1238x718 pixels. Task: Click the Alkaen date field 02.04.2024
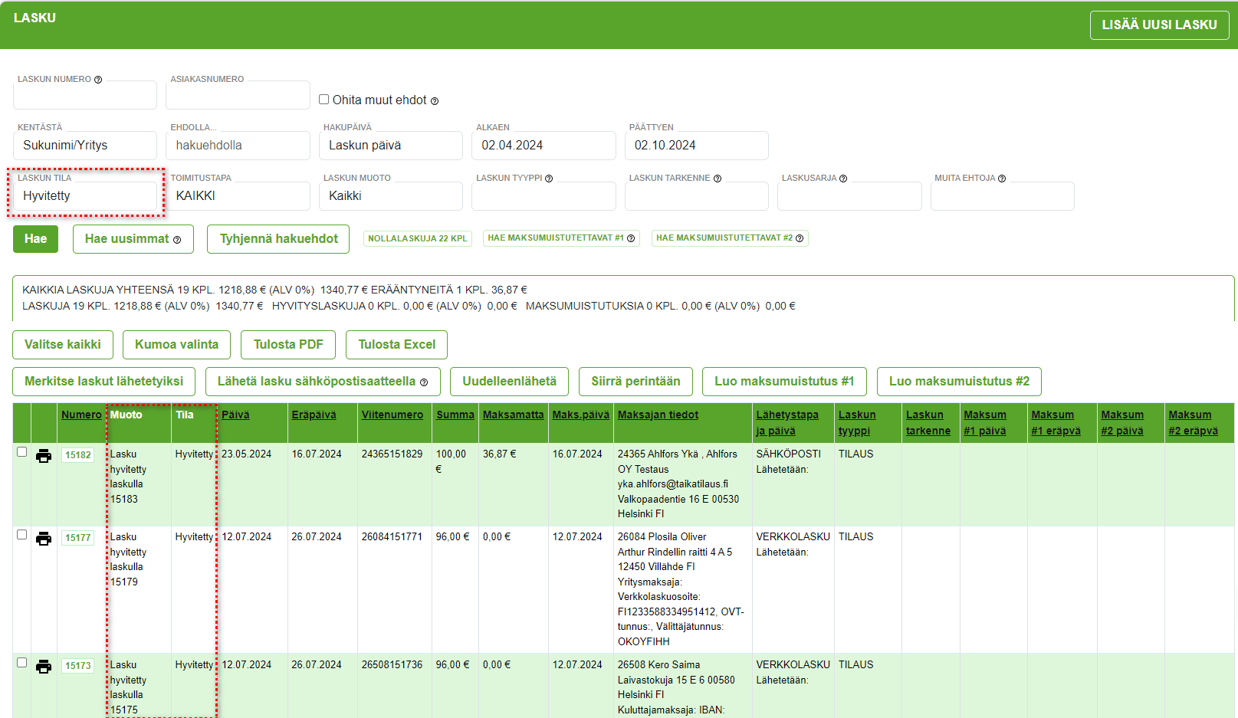click(543, 146)
